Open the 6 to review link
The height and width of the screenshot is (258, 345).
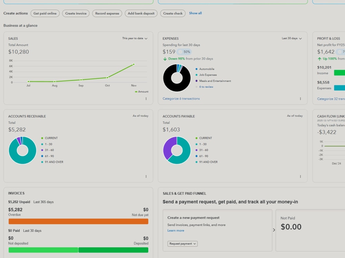(206, 87)
